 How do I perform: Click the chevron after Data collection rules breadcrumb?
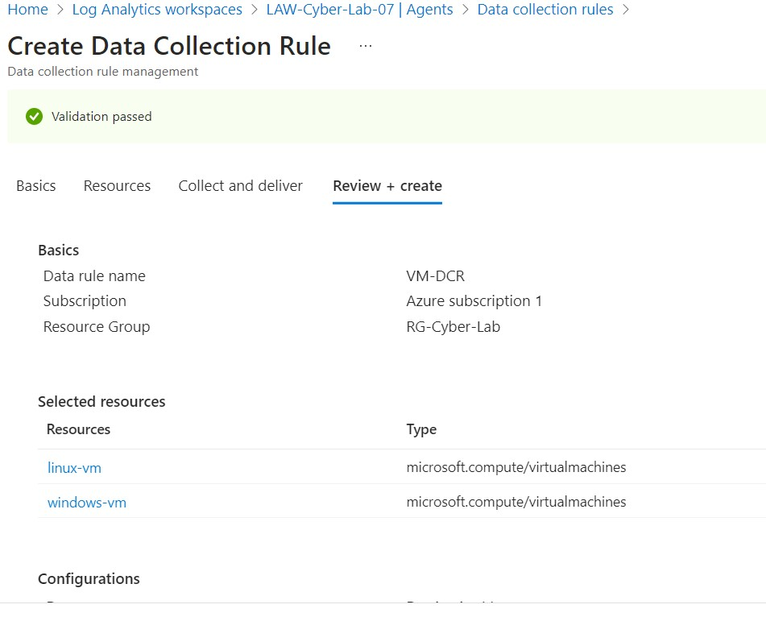coord(624,10)
